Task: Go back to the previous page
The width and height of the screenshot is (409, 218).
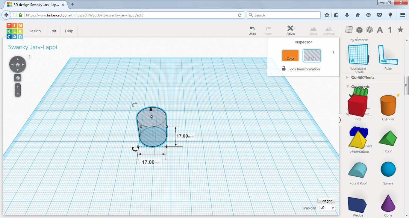Action: pos(6,15)
